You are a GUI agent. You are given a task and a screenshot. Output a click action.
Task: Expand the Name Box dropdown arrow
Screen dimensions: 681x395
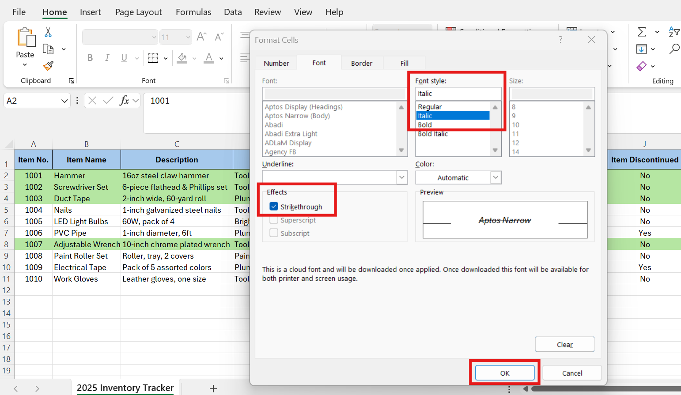(64, 101)
